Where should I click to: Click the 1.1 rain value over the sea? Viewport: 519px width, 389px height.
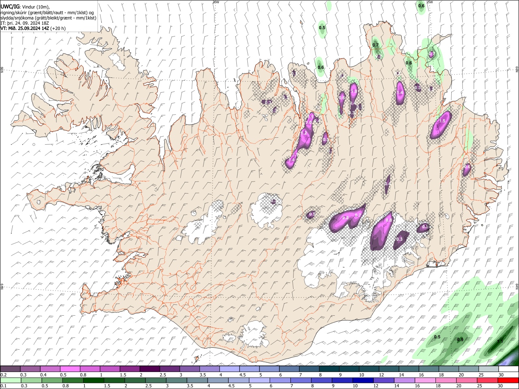click(x=500, y=341)
